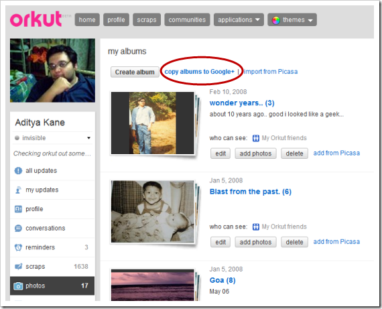
Task: Click the photos camera icon
Action: point(18,286)
